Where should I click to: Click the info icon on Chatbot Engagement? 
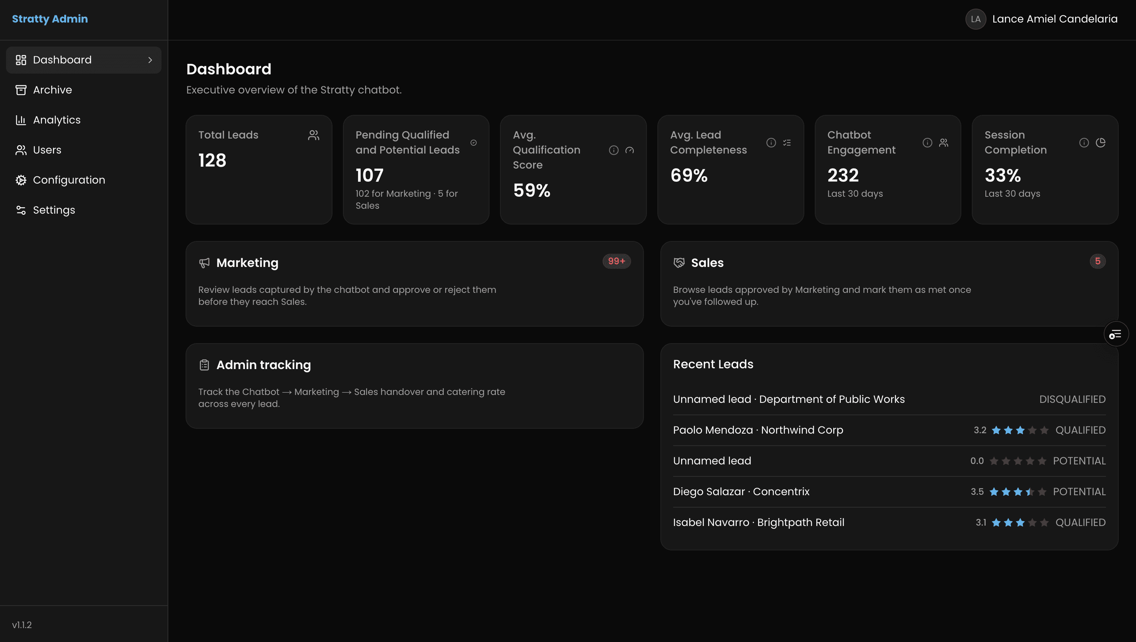tap(928, 142)
